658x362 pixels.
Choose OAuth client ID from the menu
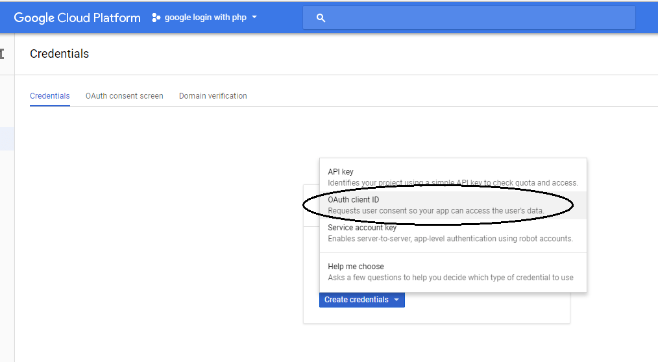tap(453, 205)
